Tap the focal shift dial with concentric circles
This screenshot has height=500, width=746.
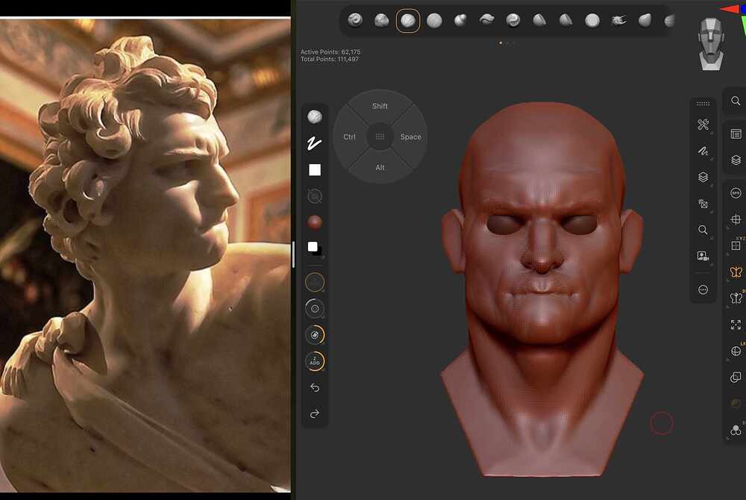(315, 309)
